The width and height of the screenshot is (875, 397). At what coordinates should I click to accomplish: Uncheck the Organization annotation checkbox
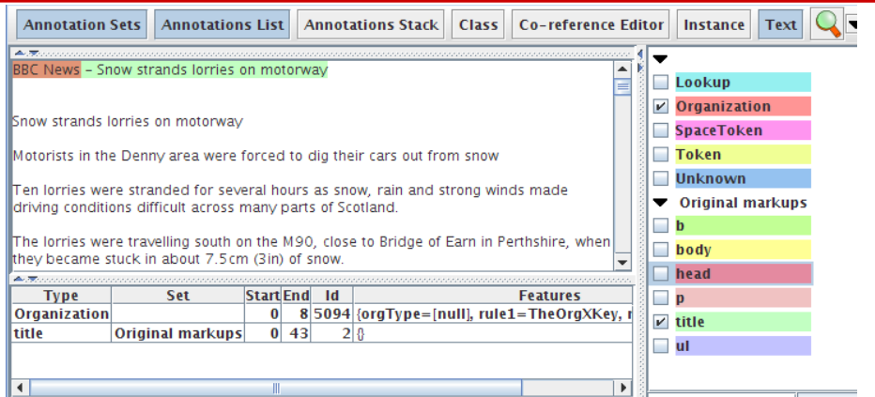click(x=661, y=107)
